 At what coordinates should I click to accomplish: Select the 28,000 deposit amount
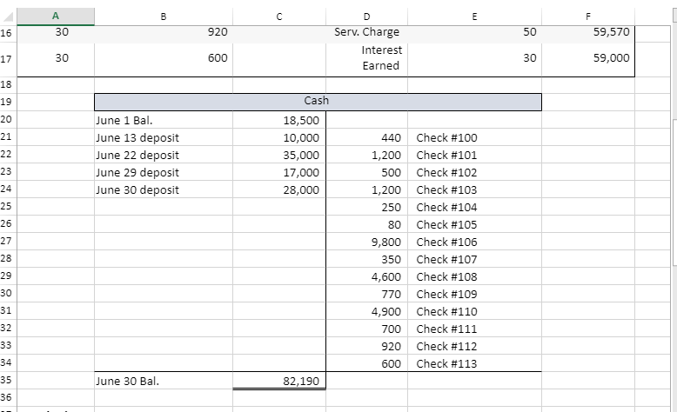coord(279,189)
